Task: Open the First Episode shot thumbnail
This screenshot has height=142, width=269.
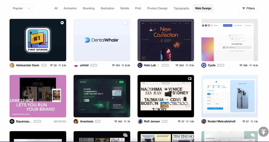Action: 38,40
